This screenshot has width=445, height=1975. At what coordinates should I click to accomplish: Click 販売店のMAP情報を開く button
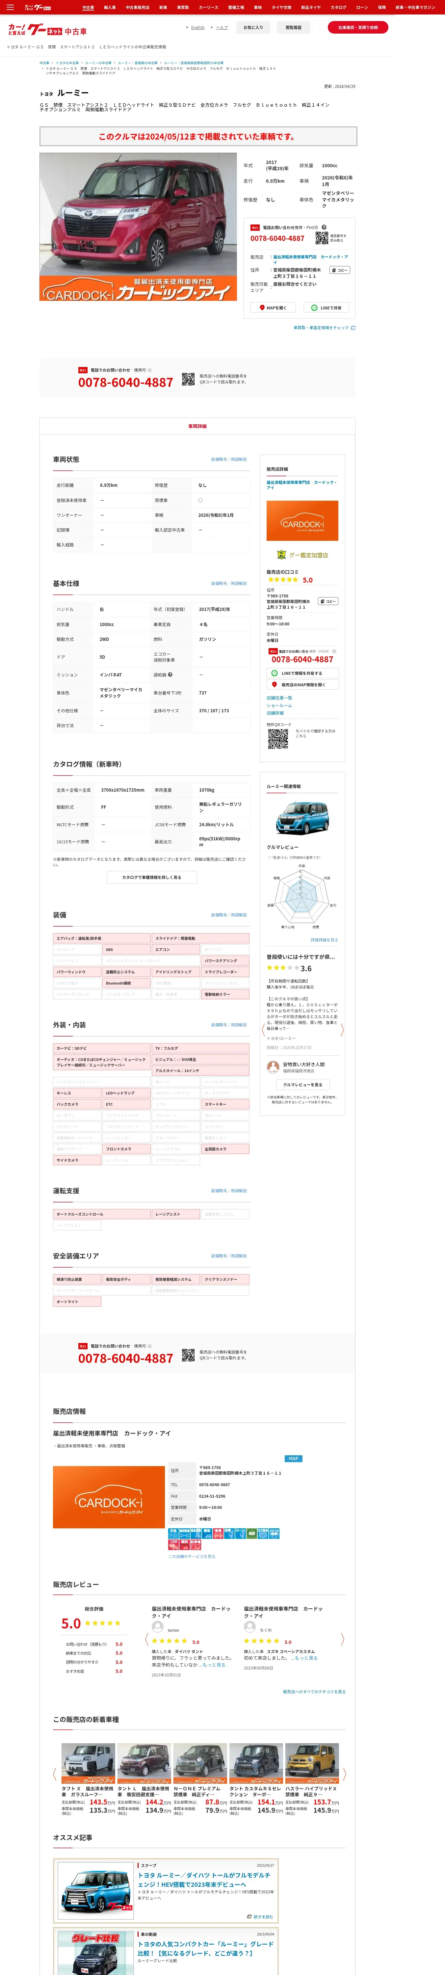tap(302, 685)
